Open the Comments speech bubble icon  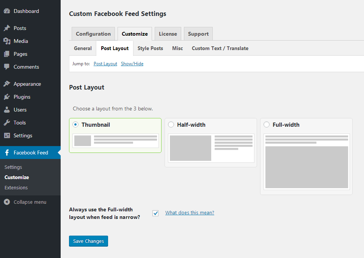tap(7, 67)
